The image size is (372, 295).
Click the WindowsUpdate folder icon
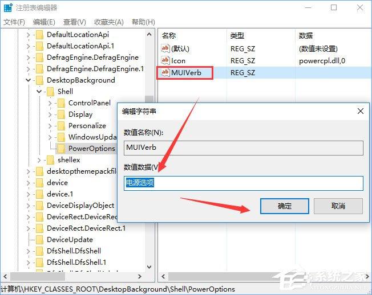62,137
